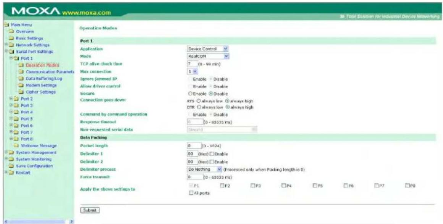Open the Mode dropdown showing RealCOM
The width and height of the screenshot is (443, 224).
click(208, 56)
